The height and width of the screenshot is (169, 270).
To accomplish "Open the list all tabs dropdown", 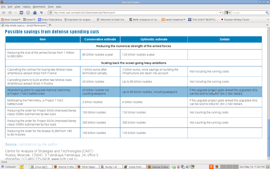I will click(267, 25).
